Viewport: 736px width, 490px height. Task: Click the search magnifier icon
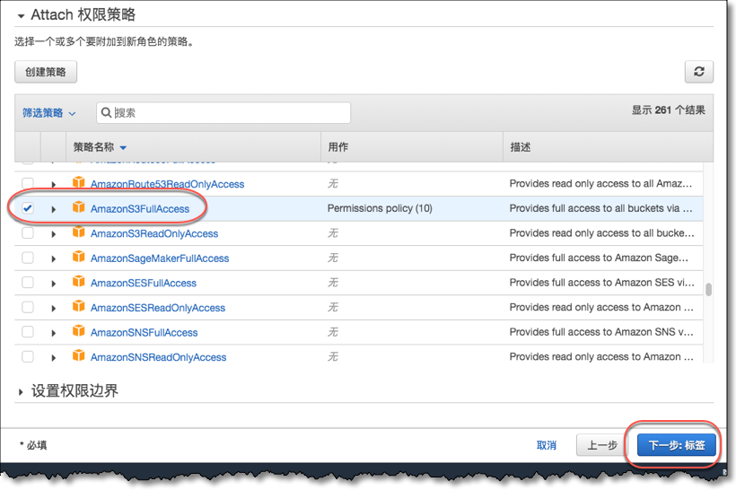click(107, 113)
